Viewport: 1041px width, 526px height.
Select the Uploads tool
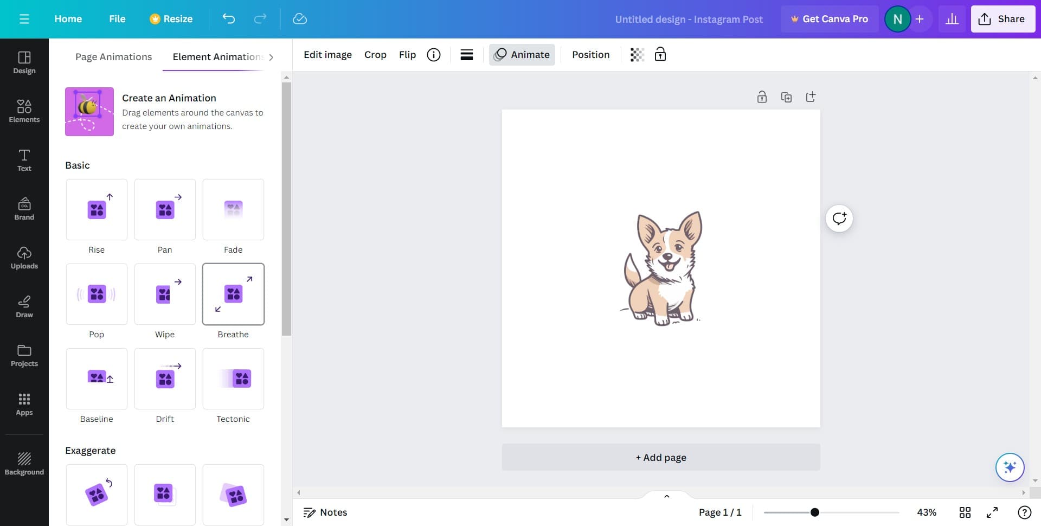(x=24, y=258)
